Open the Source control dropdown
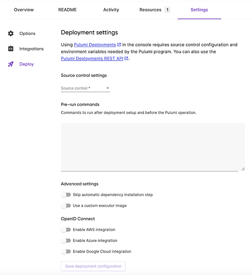 85,88
